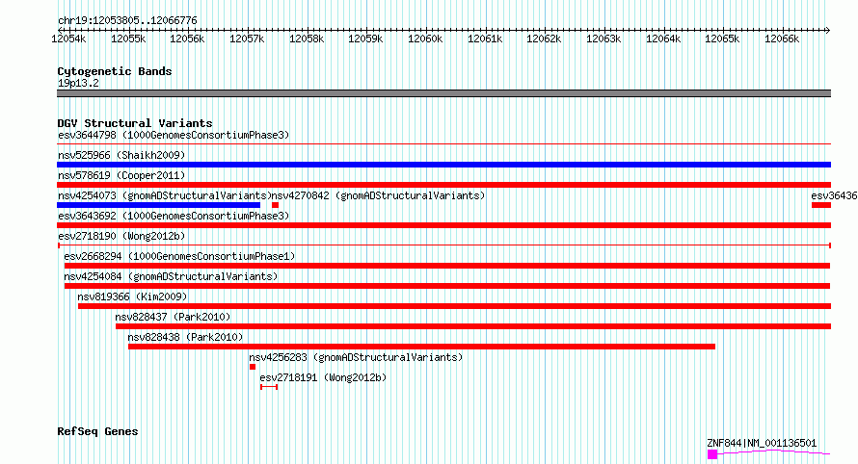The width and height of the screenshot is (858, 464).
Task: Click the 12054k ruler tick label
Action: (x=68, y=39)
